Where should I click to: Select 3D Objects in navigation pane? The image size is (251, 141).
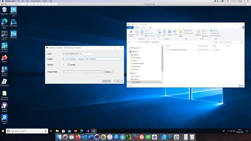pyautogui.click(x=136, y=76)
